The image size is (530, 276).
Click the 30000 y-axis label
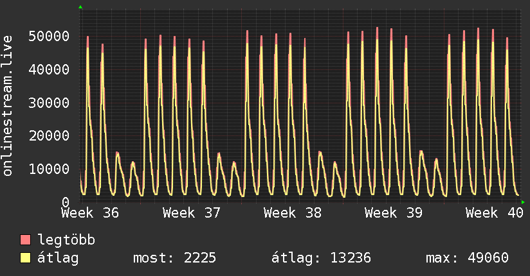[49, 103]
